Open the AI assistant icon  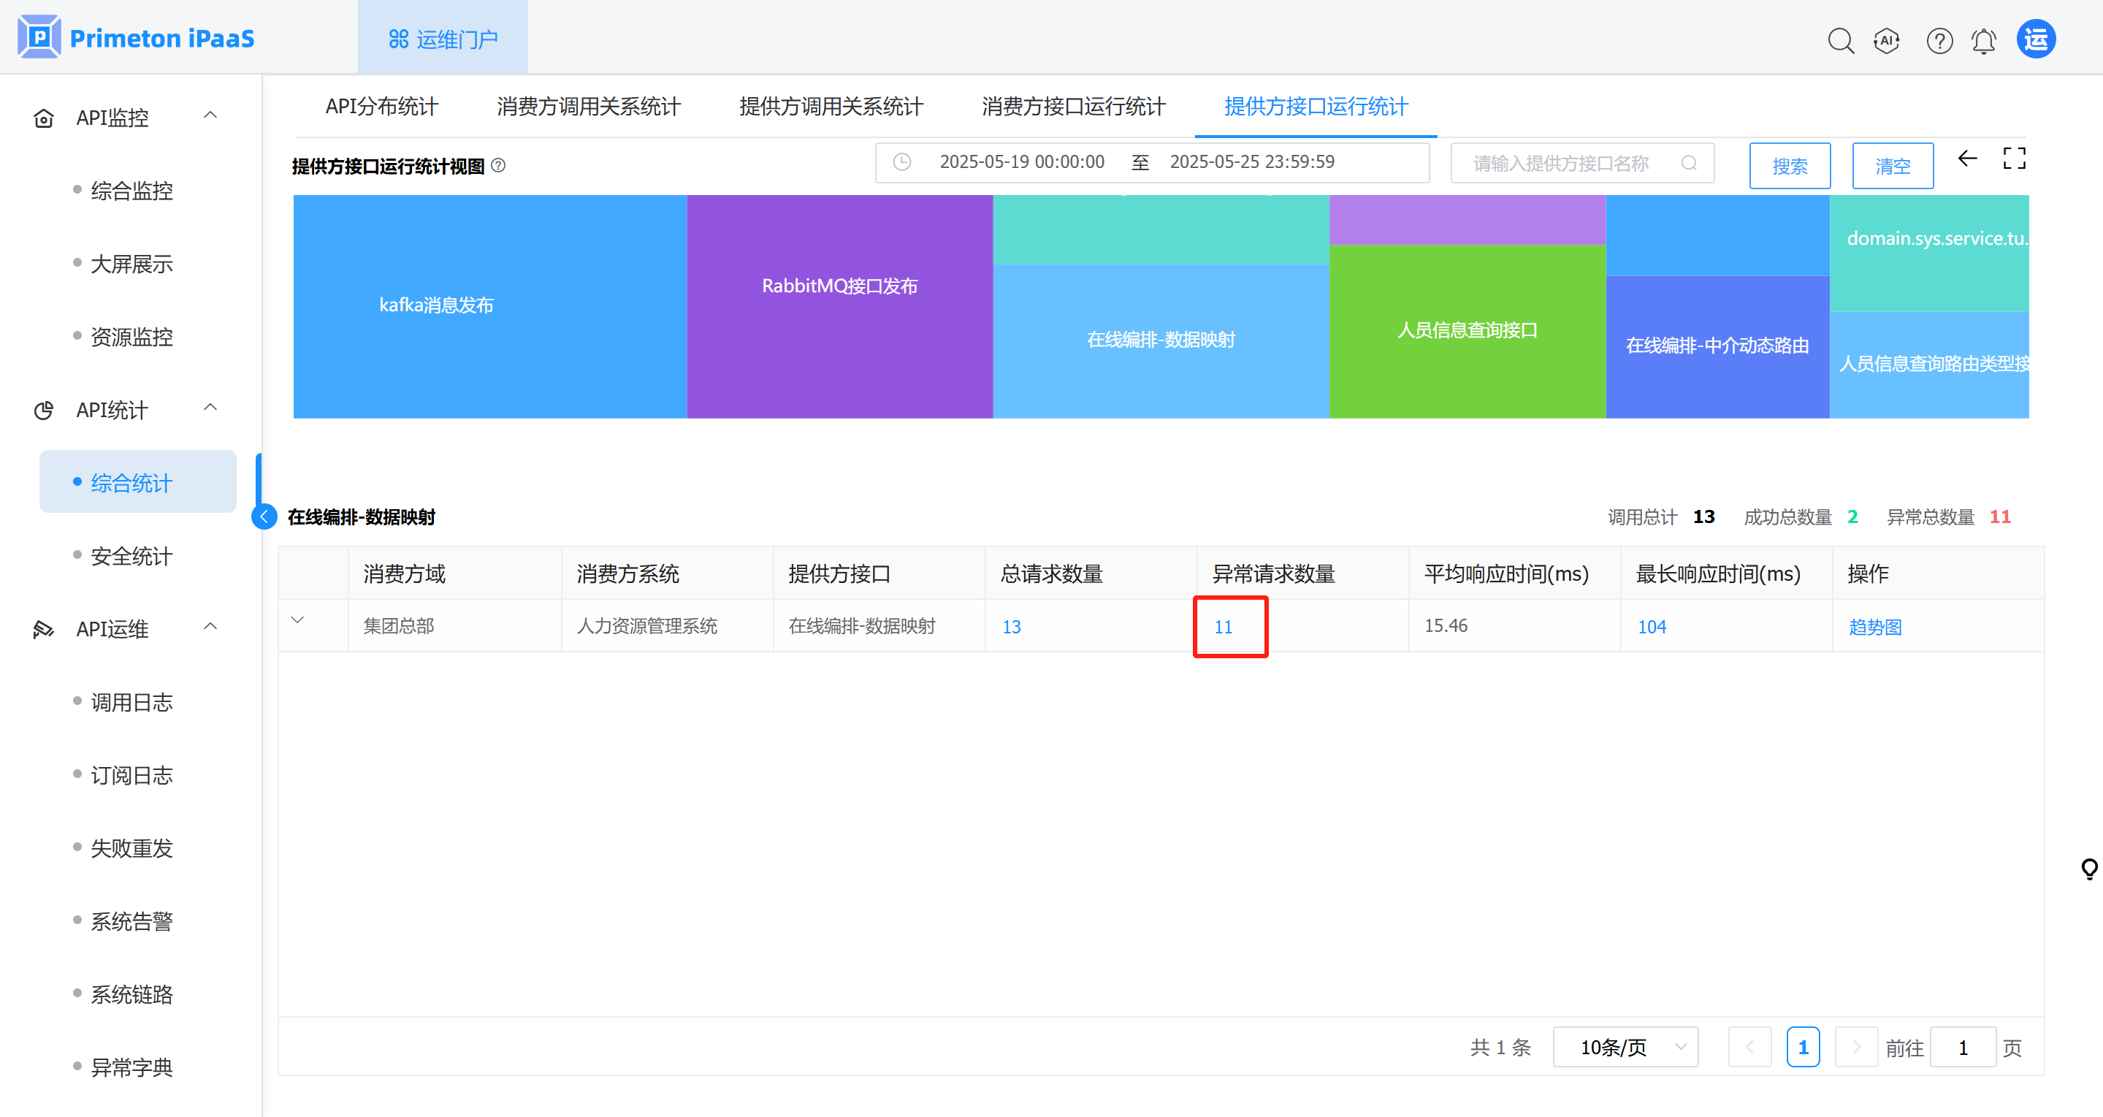[1887, 40]
